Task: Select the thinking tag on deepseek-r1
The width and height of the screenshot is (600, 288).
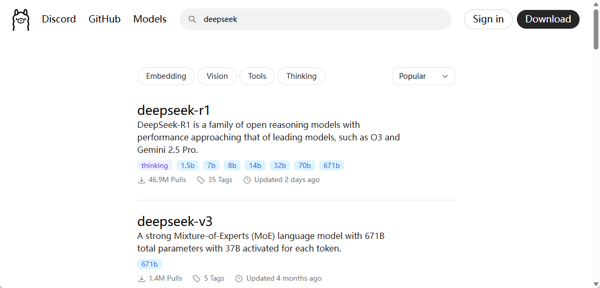Action: 155,165
